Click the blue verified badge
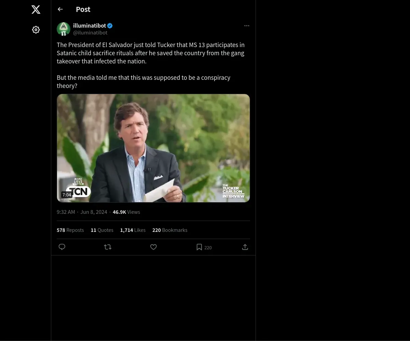This screenshot has width=410, height=341. point(110,26)
